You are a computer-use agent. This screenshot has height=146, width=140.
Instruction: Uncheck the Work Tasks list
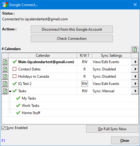[x=18, y=105]
